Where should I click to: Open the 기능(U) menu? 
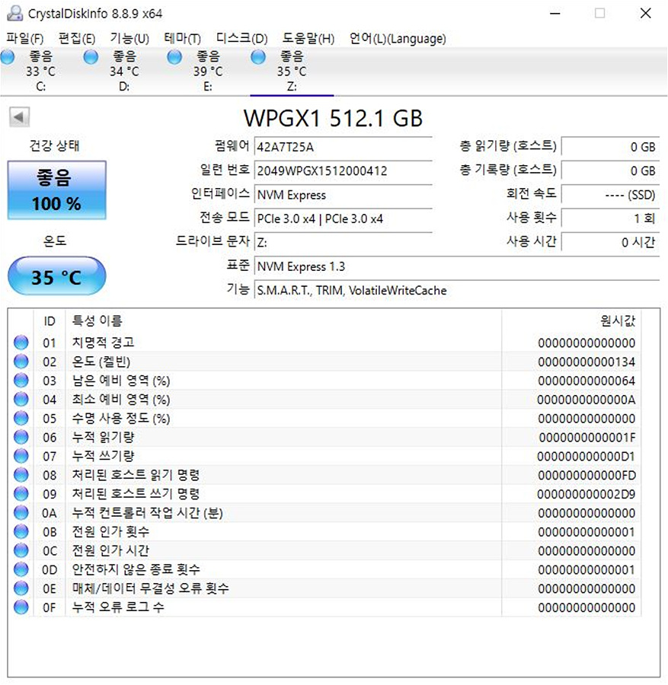[129, 39]
